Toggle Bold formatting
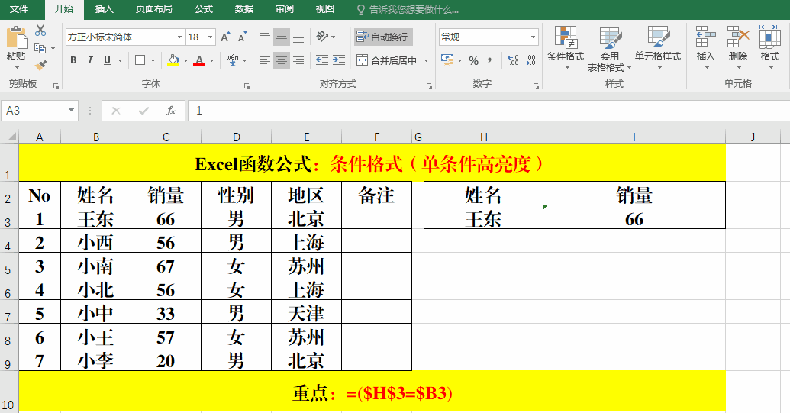Image resolution: width=790 pixels, height=413 pixels. tap(73, 60)
